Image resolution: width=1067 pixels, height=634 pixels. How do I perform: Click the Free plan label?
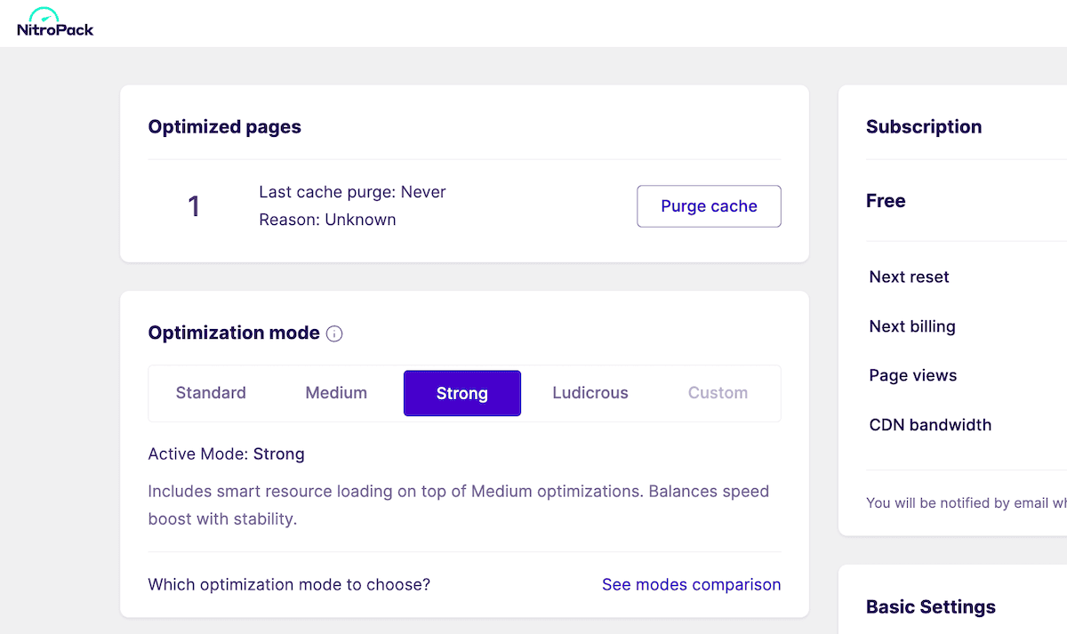coord(886,201)
